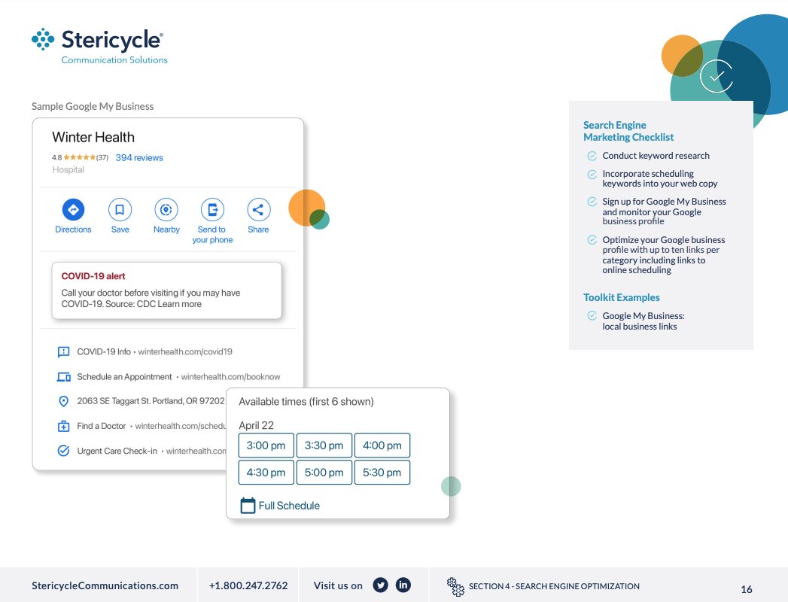Image resolution: width=788 pixels, height=602 pixels.
Task: Click the gears icon beside Section 4
Action: tap(455, 586)
